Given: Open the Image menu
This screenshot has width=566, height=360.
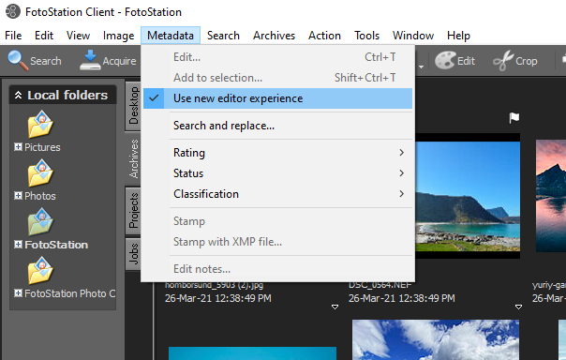Looking at the screenshot, I should (118, 36).
